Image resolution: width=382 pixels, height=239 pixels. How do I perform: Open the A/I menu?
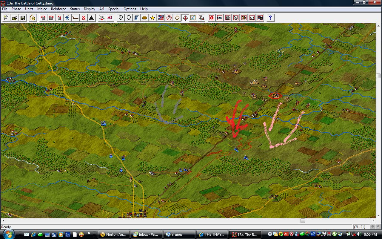[102, 9]
